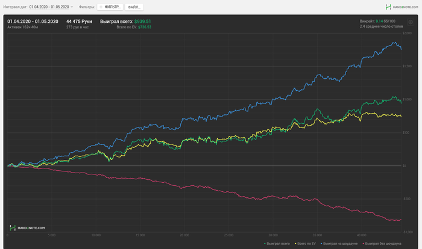Toggle 'Выиграл всего' legend entry
Image resolution: width=422 pixels, height=249 pixels.
[277, 244]
